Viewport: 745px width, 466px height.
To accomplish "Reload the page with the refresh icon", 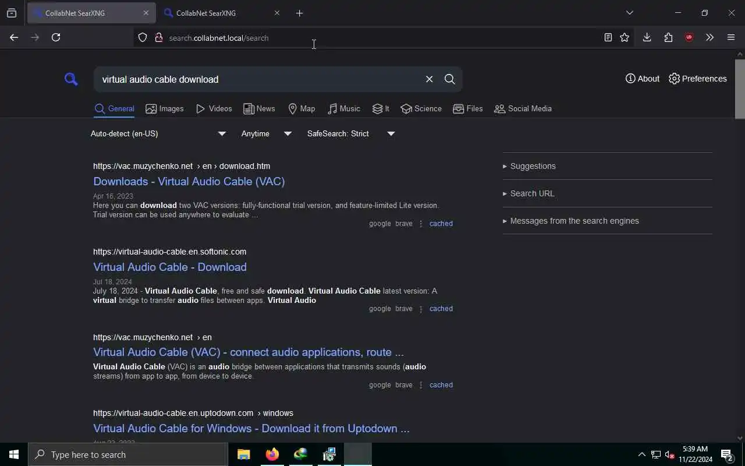I will pos(56,37).
